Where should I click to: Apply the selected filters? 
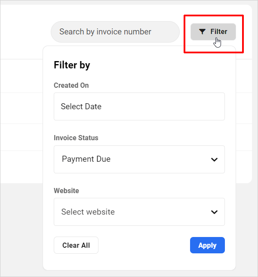pos(207,245)
